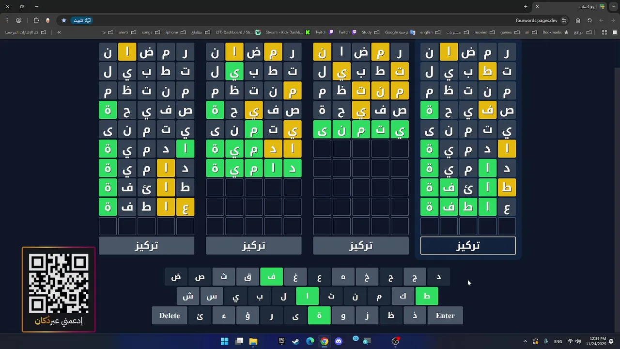Open the alerts bookmark folder
The width and height of the screenshot is (620, 349).
127,32
